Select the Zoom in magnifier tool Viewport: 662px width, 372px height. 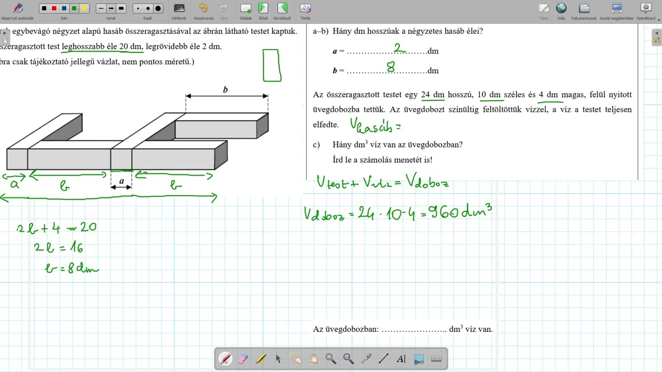(331, 359)
